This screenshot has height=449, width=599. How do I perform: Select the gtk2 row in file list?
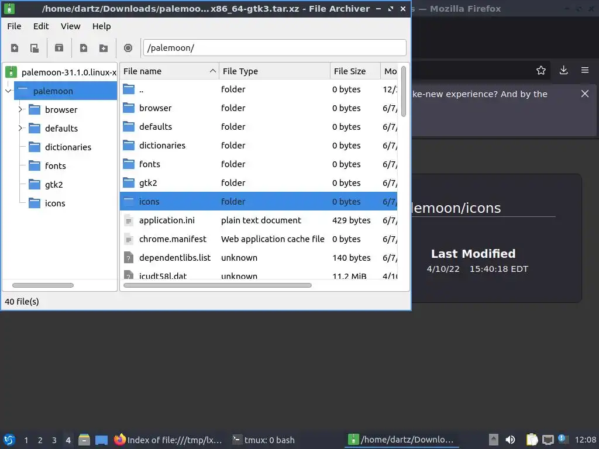(x=259, y=183)
